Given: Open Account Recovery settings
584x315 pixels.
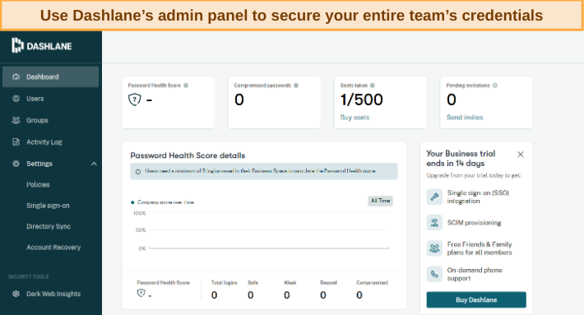Looking at the screenshot, I should 53,248.
